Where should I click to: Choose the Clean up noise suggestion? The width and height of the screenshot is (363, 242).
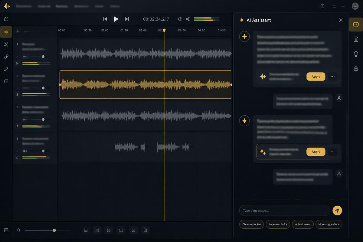(x=251, y=224)
